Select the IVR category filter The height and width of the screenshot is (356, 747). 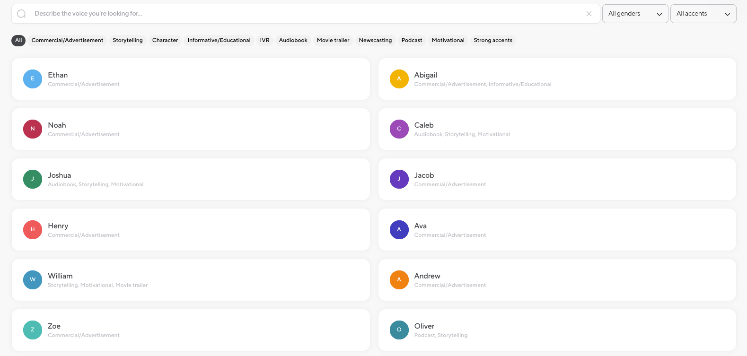(264, 41)
